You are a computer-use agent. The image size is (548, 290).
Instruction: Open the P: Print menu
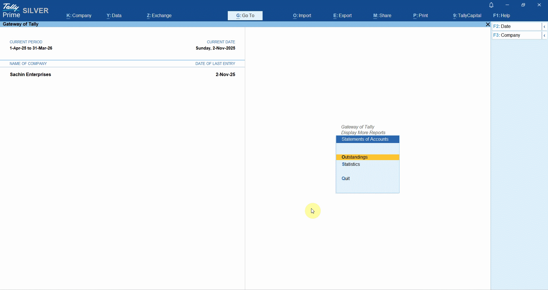pos(421,16)
